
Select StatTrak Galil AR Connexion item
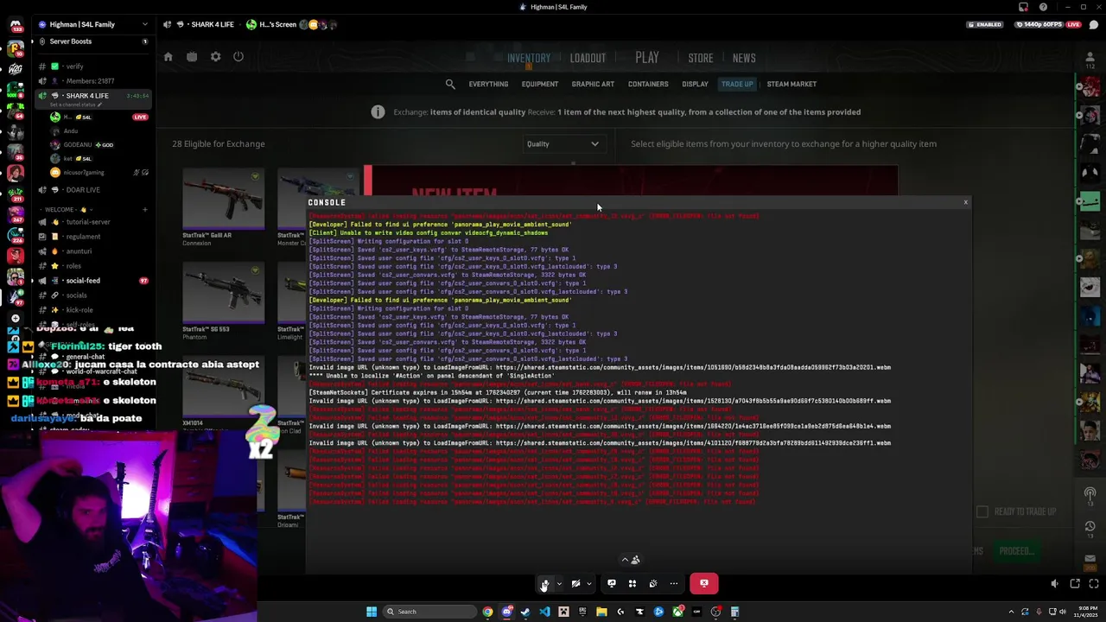224,207
